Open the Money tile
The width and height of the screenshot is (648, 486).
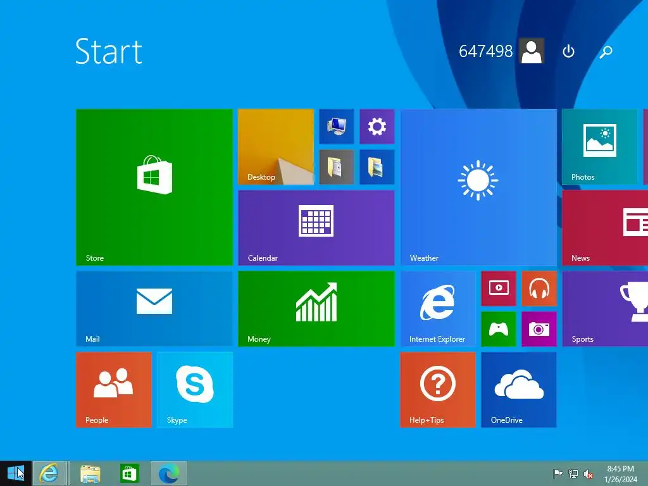pyautogui.click(x=316, y=308)
